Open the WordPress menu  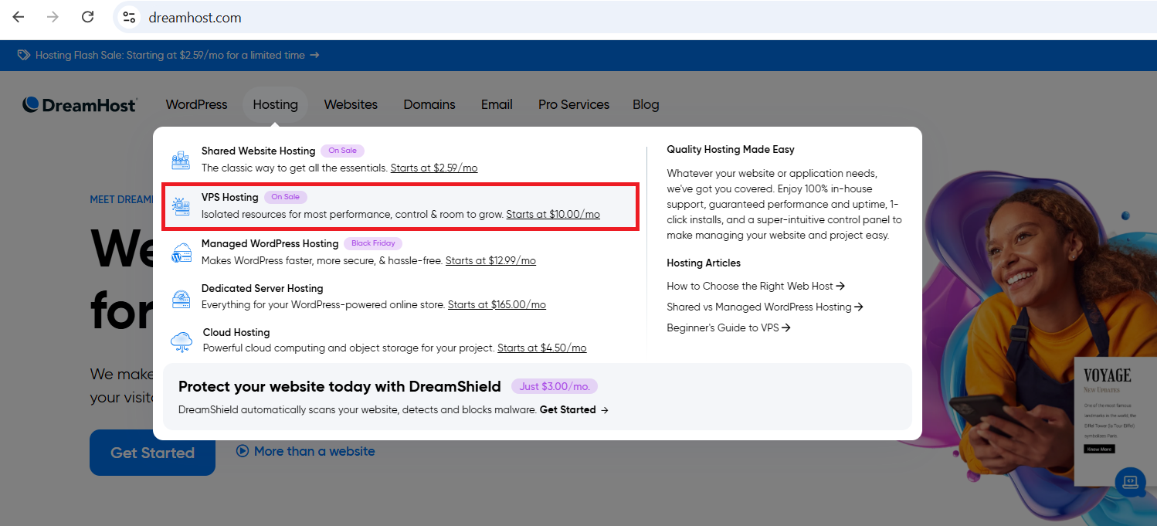pos(196,104)
